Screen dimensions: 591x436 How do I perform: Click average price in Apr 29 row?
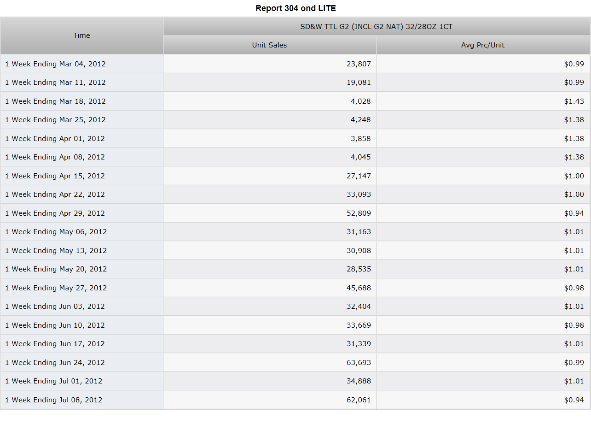574,213
